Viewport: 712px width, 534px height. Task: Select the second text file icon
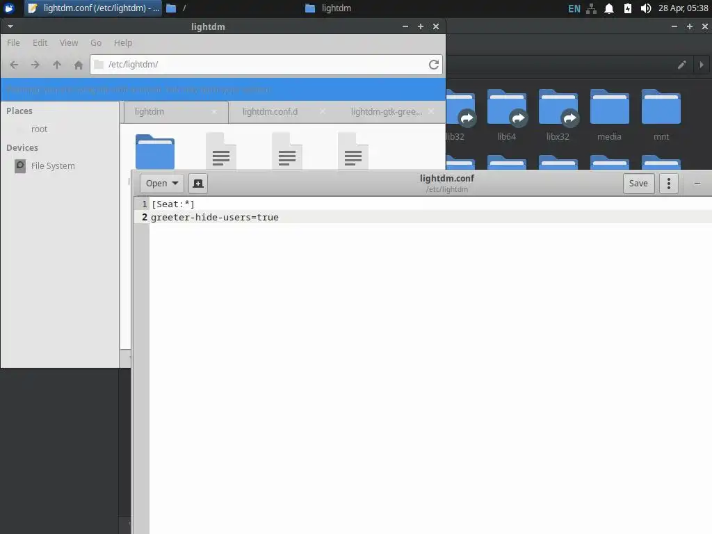point(287,151)
